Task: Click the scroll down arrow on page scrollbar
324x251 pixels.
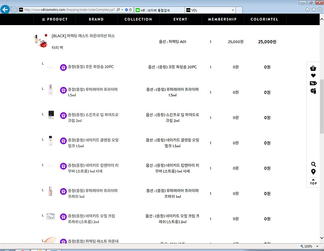Action: [322, 238]
